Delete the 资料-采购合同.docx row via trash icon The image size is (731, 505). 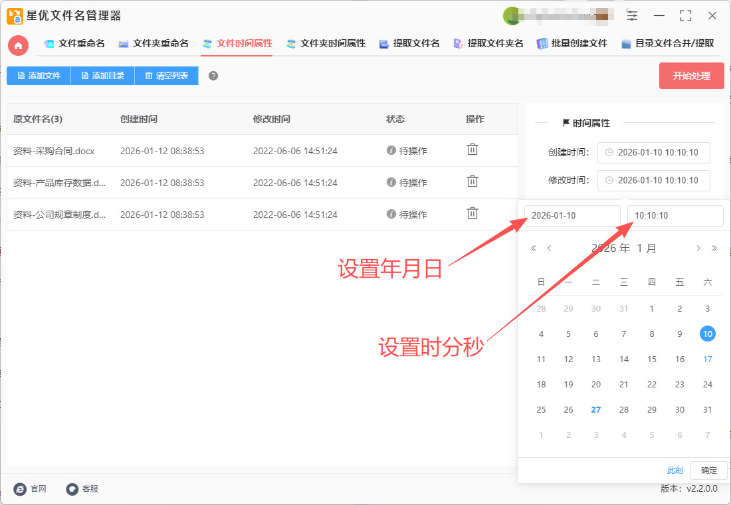coord(472,150)
